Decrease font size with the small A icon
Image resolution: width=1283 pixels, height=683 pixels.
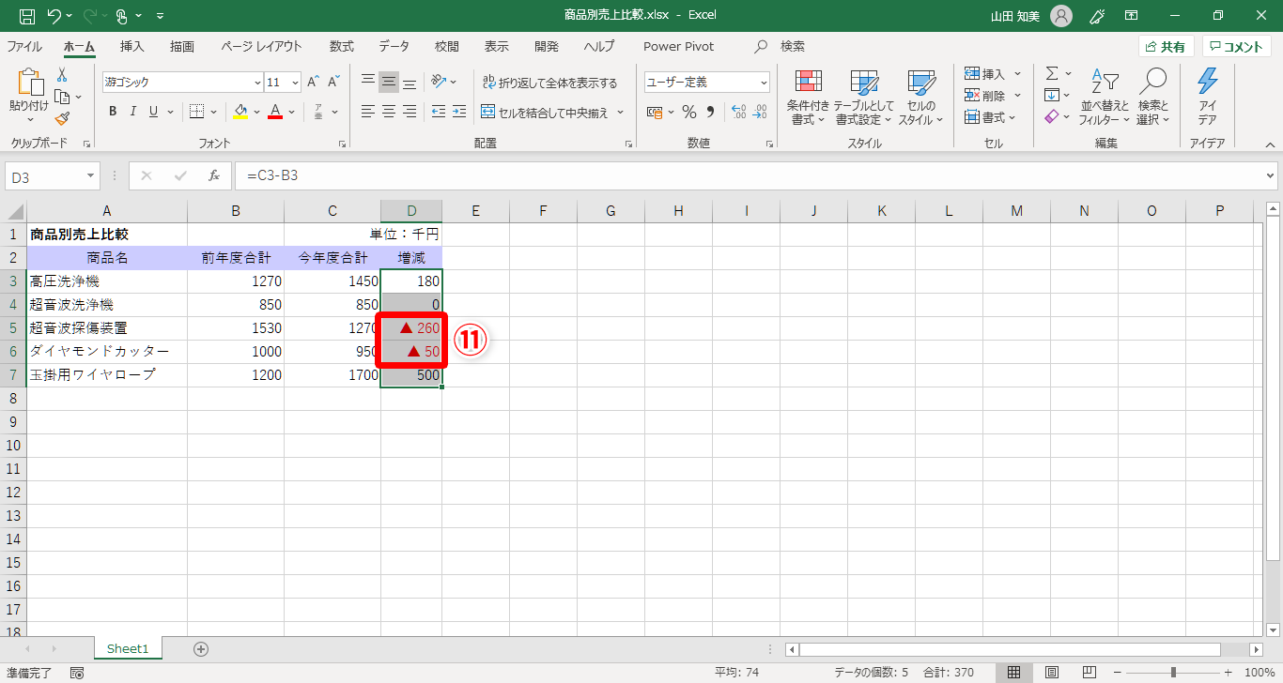tap(334, 82)
